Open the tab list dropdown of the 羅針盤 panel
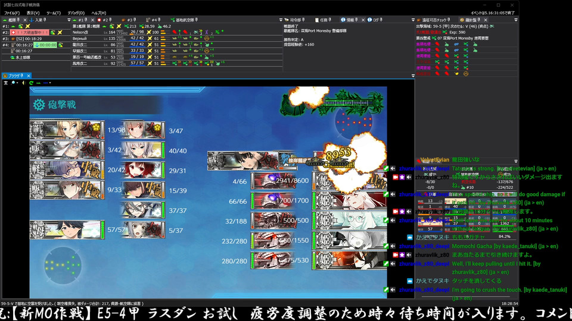The image size is (572, 321). [x=516, y=20]
